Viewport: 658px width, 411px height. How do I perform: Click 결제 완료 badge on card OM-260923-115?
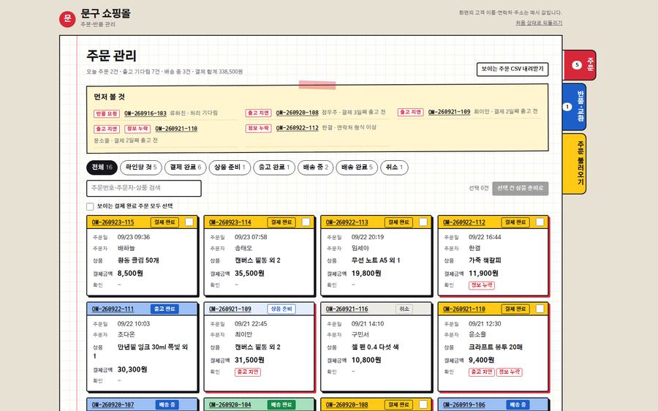point(164,222)
